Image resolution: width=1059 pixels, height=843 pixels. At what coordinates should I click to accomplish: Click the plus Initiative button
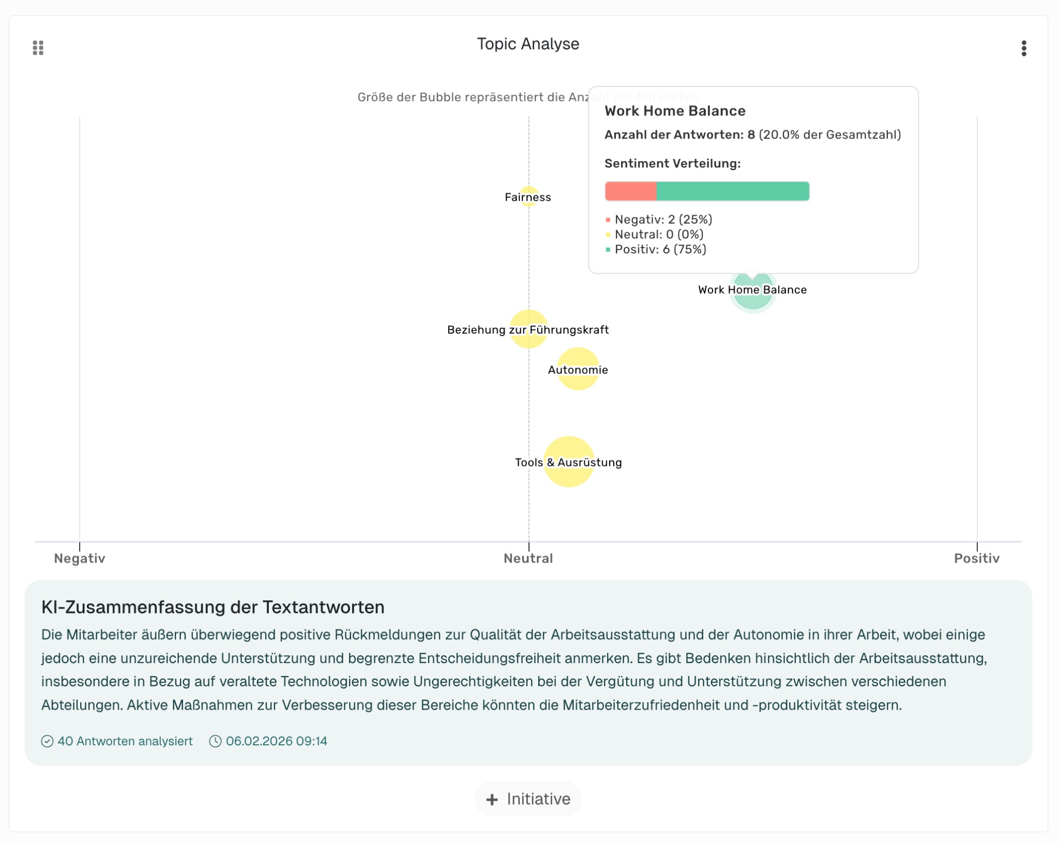pos(528,799)
